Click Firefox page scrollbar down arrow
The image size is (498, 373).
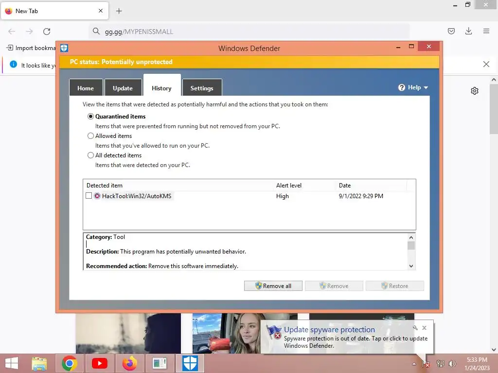click(x=494, y=350)
